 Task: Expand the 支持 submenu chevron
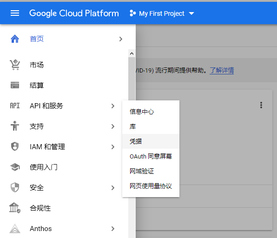(x=113, y=126)
